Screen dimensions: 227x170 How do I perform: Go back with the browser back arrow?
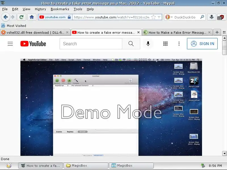(x=5, y=17)
